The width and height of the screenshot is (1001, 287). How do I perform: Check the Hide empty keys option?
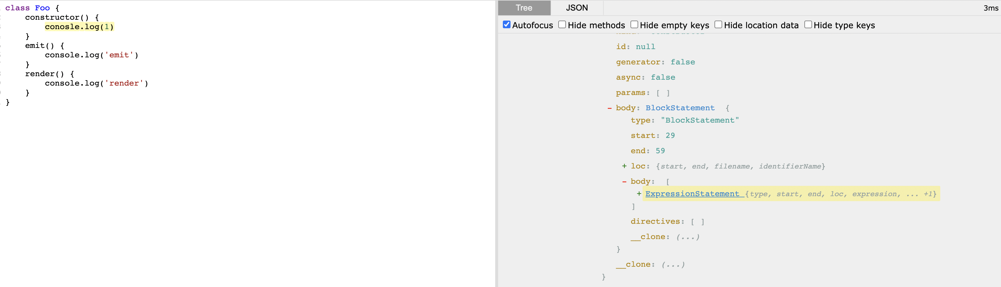(634, 25)
